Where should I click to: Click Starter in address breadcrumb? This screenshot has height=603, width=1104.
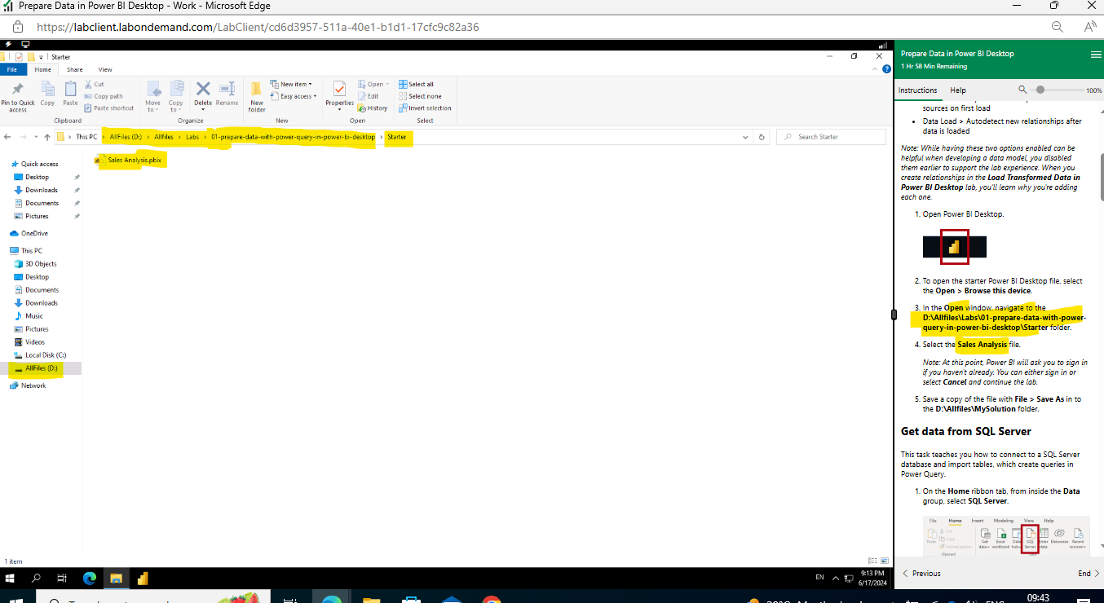[x=396, y=137]
